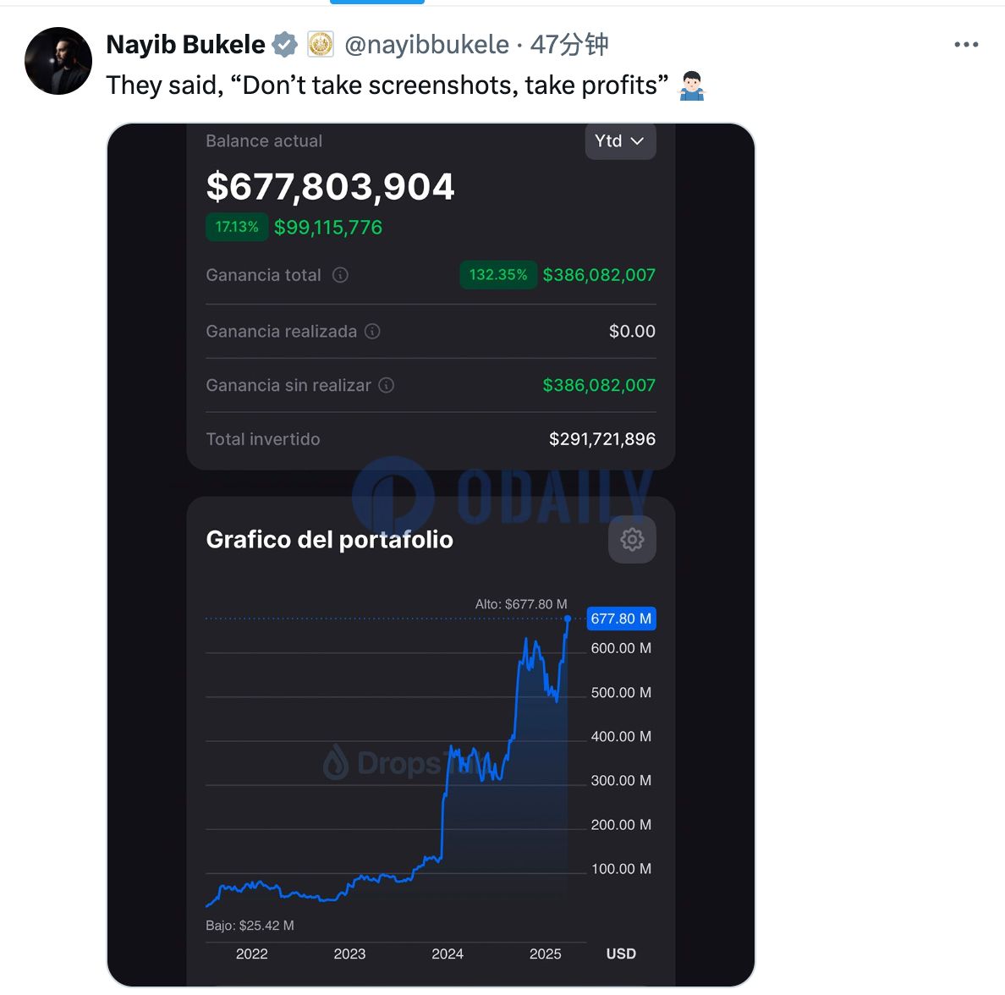Click the $677,803,904 balance amount

tap(330, 187)
